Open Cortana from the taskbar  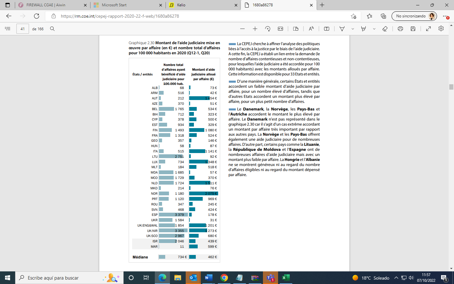click(x=131, y=278)
